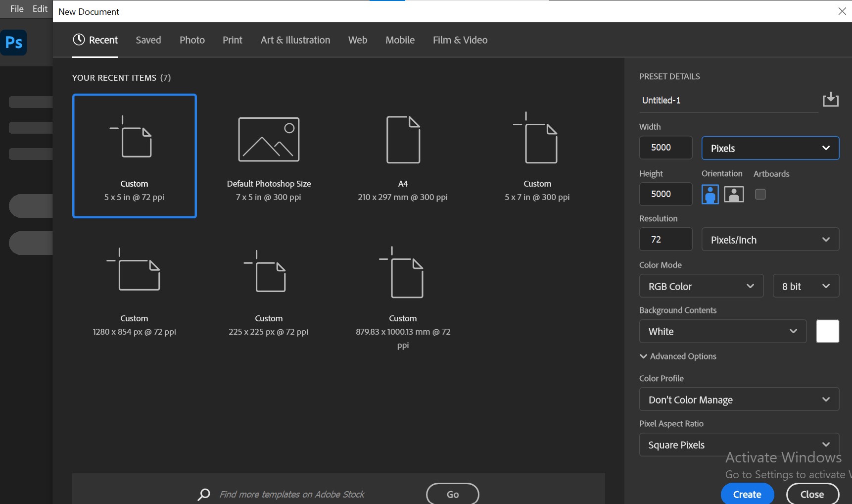
Task: Click the document name field Untitled-1
Action: pyautogui.click(x=729, y=101)
